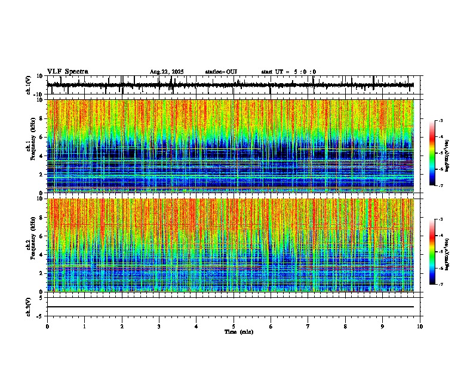Click ch.1 frequency axis tick "8"
Viewport: 473px width, 366px height.
pyautogui.click(x=42, y=118)
